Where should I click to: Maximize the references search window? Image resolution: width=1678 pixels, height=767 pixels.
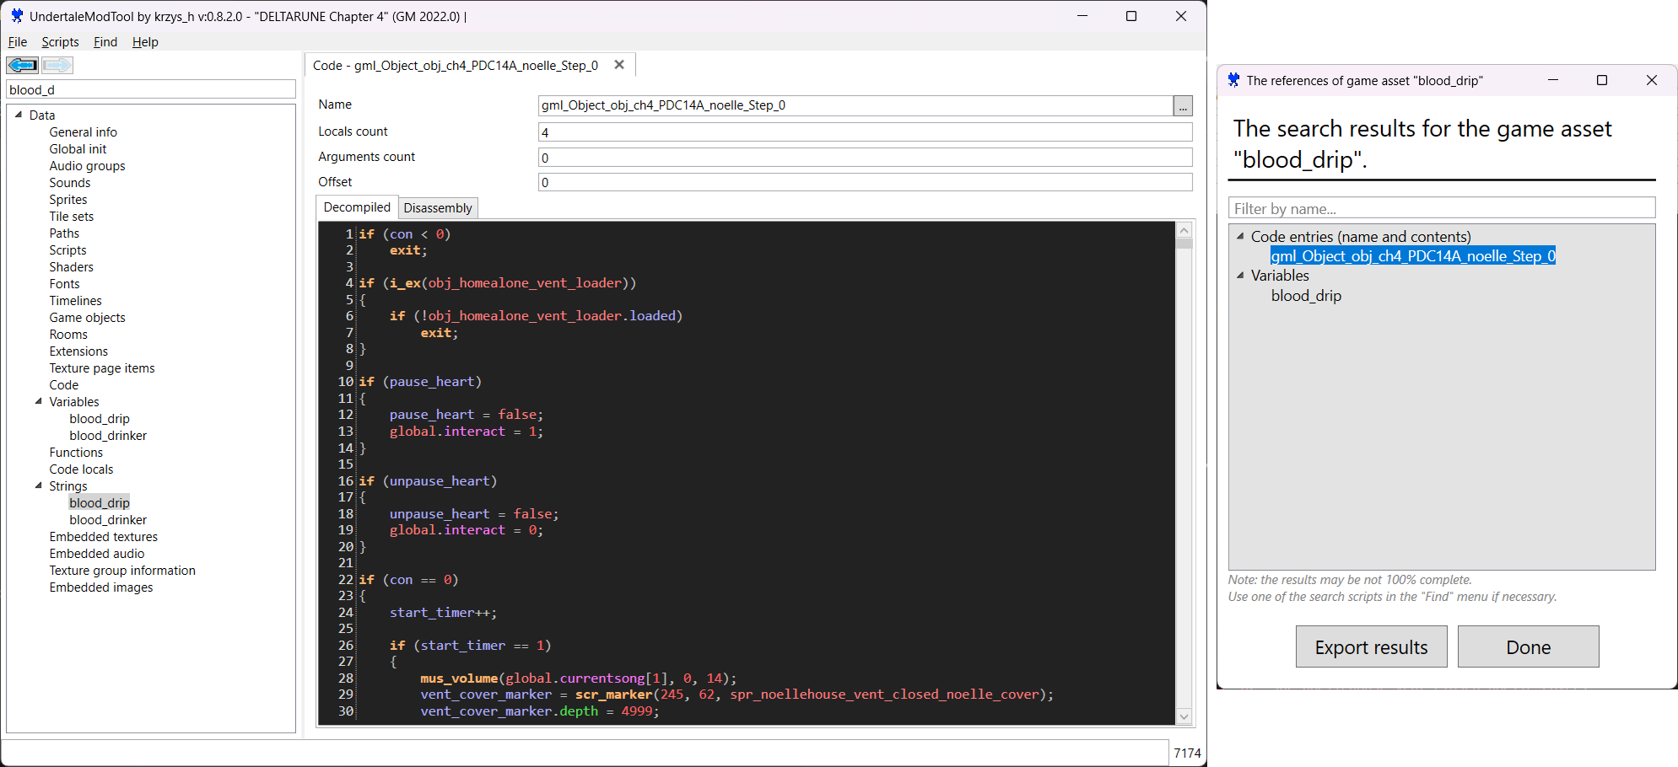pos(1602,80)
